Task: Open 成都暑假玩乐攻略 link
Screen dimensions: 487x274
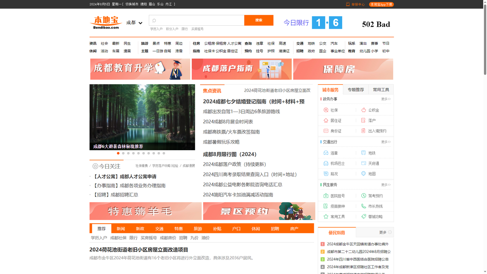Action: pyautogui.click(x=221, y=142)
